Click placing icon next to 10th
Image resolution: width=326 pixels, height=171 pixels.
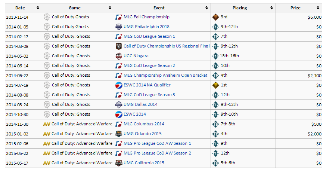coord(215,66)
